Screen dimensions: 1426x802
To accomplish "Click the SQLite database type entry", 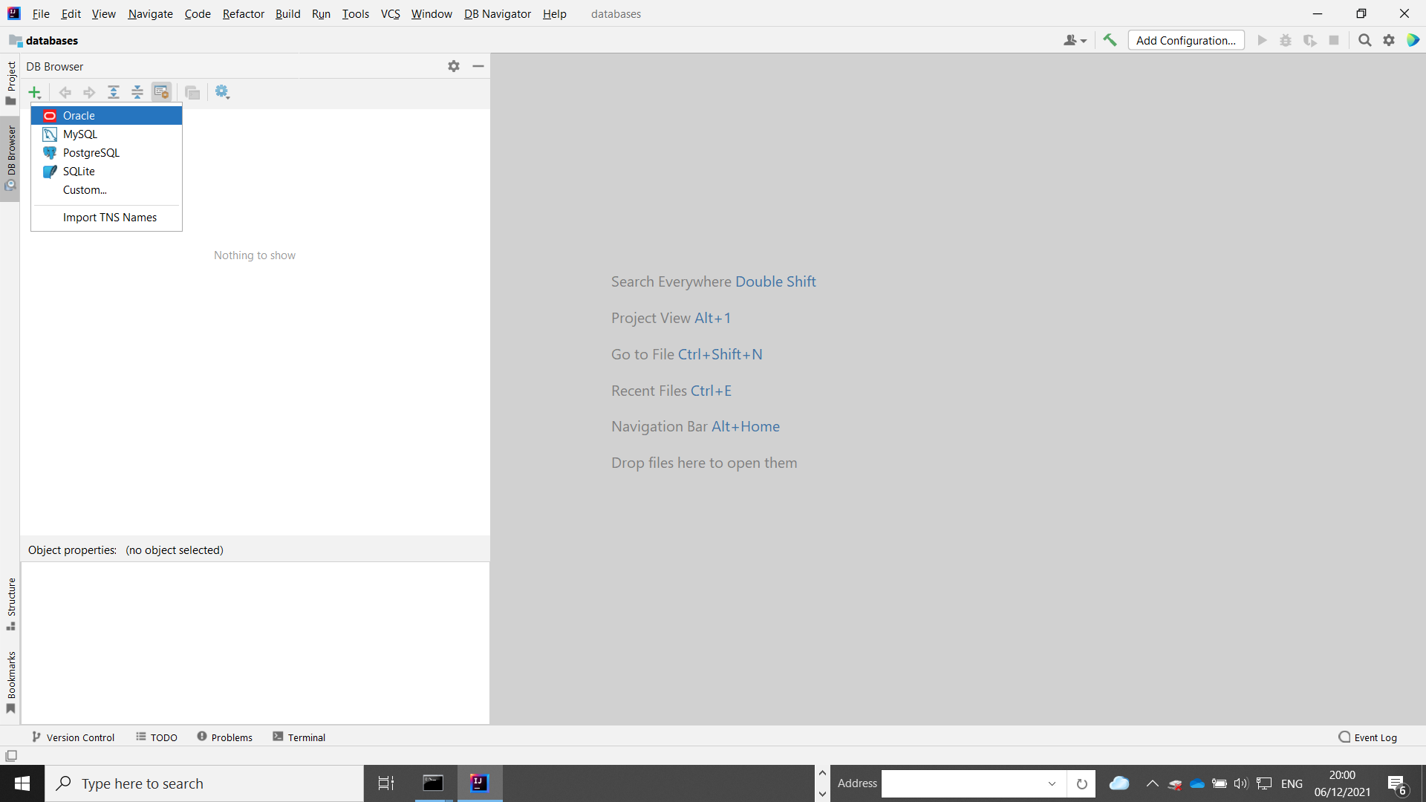I will coord(78,172).
